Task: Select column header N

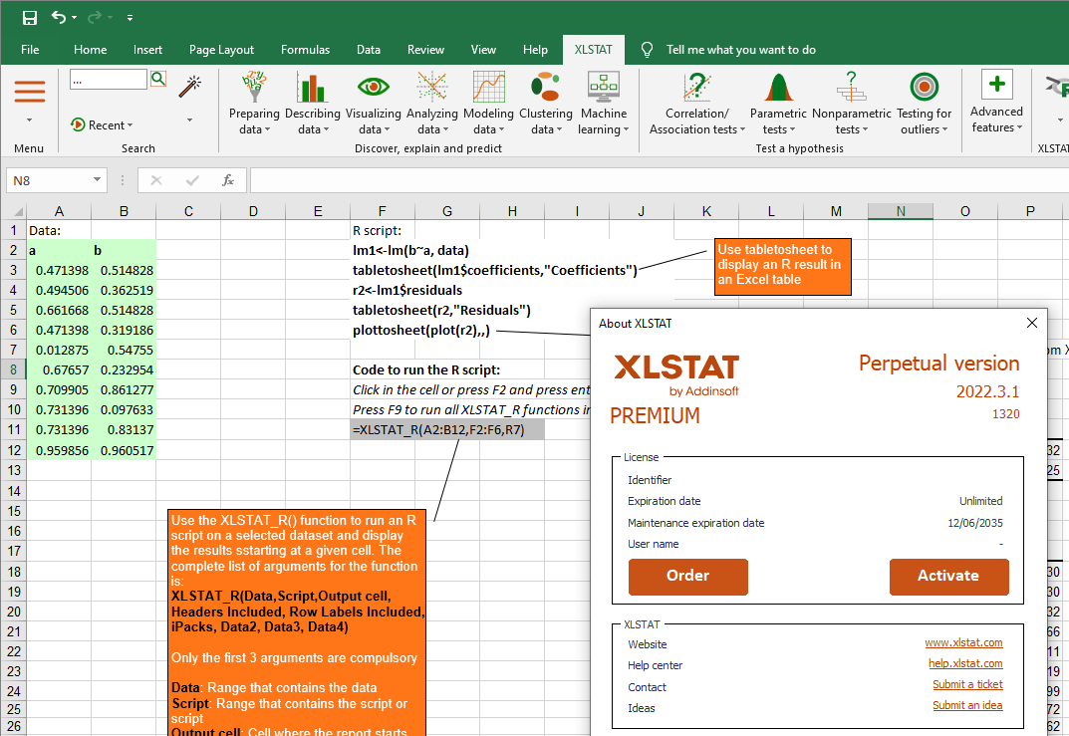Action: 900,211
